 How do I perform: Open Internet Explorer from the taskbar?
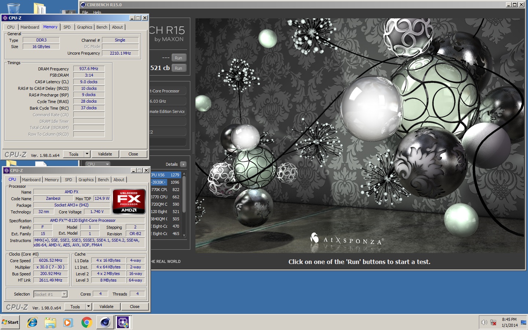pyautogui.click(x=32, y=322)
